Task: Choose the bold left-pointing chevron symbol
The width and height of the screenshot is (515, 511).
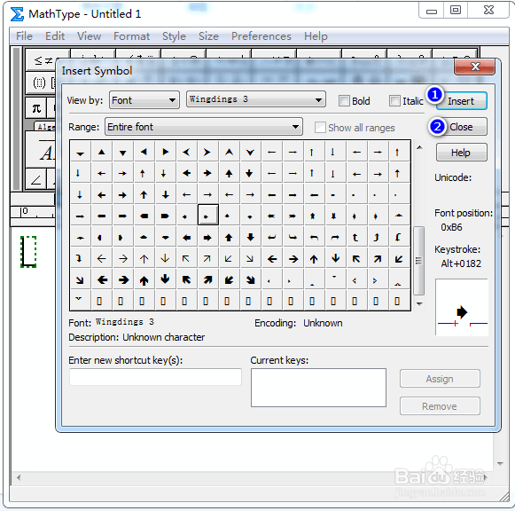Action: [x=186, y=152]
